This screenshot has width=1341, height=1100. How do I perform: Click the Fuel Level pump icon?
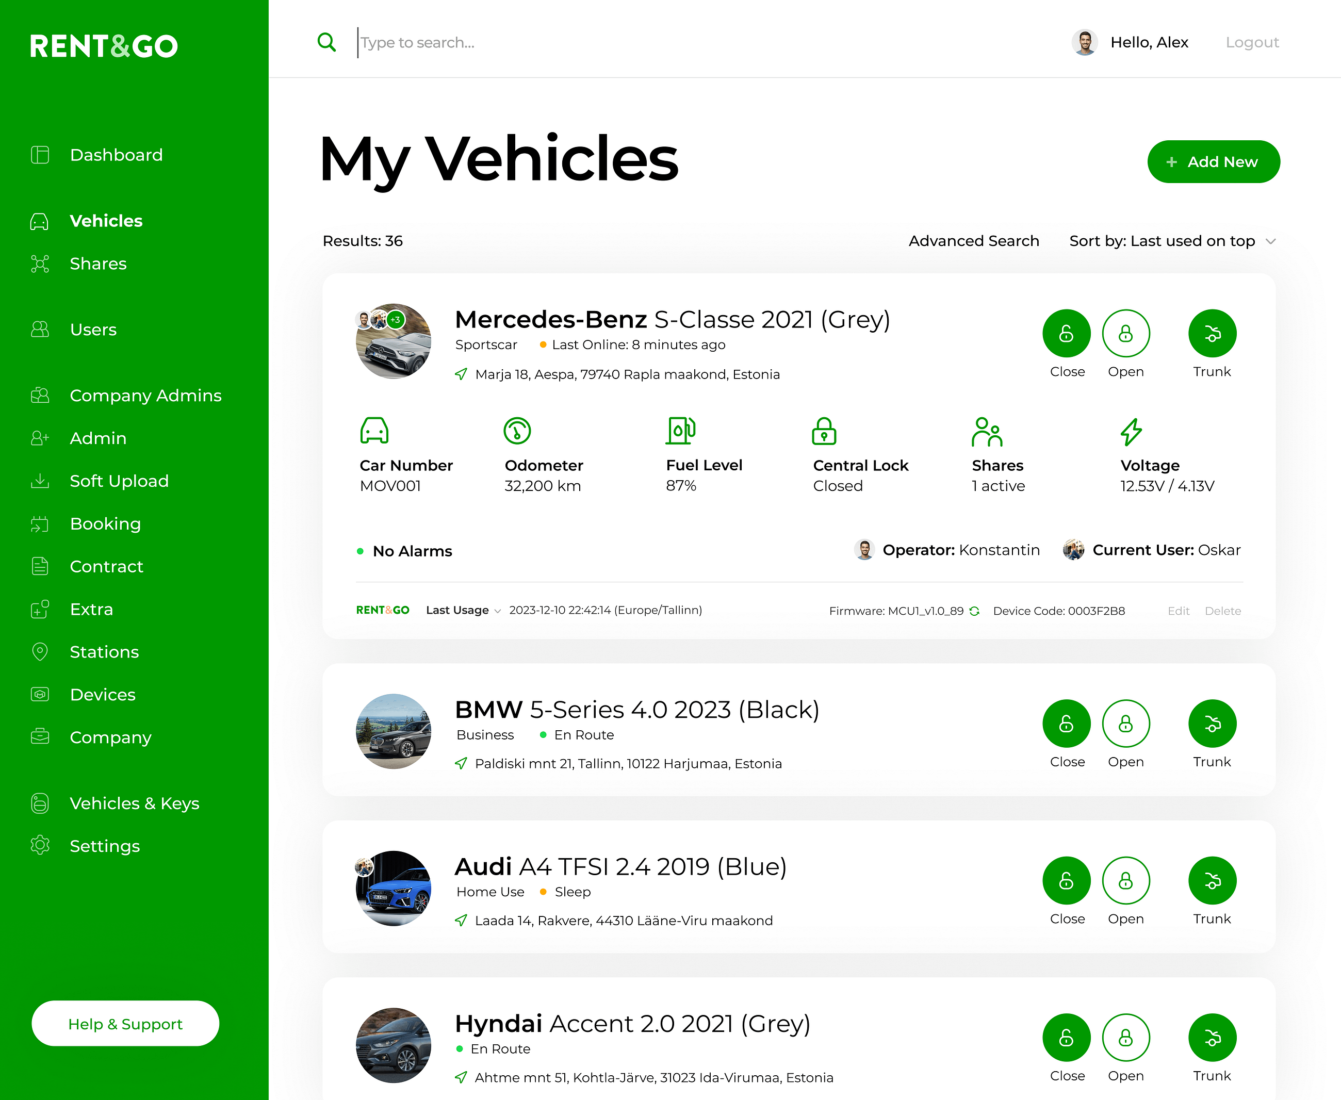tap(681, 431)
